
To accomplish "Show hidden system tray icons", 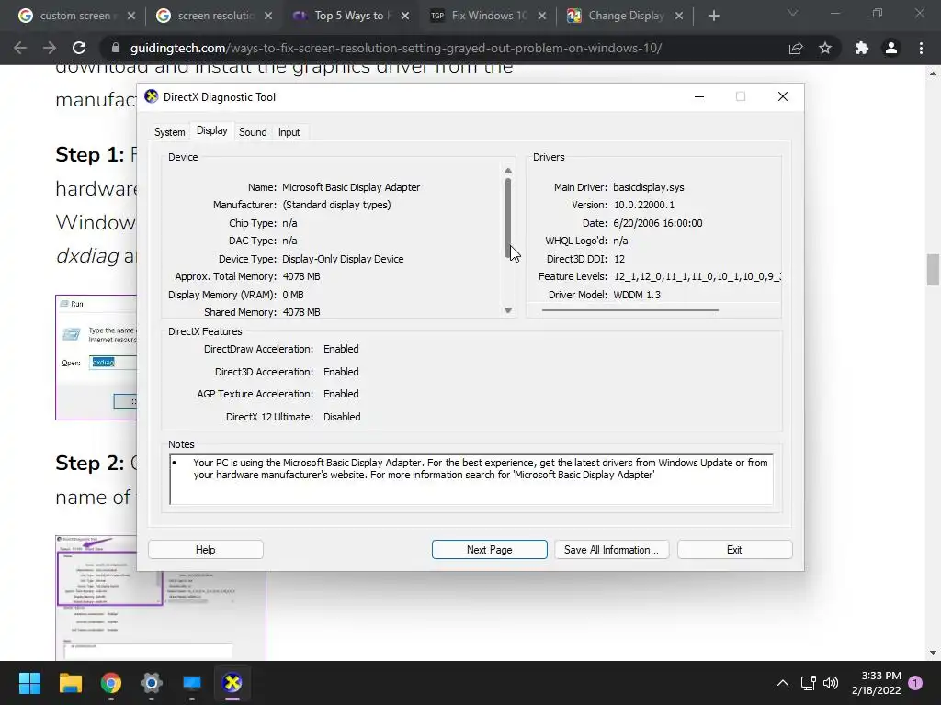I will [x=783, y=683].
